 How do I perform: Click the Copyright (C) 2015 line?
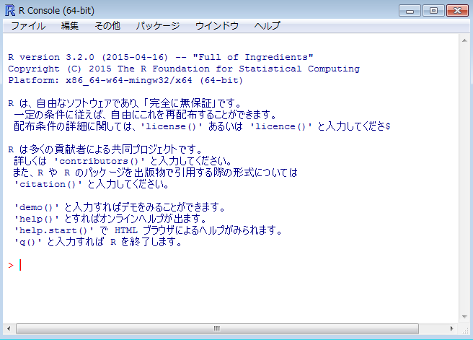point(184,69)
